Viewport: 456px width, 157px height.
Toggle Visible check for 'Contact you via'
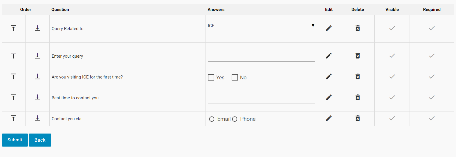point(392,118)
